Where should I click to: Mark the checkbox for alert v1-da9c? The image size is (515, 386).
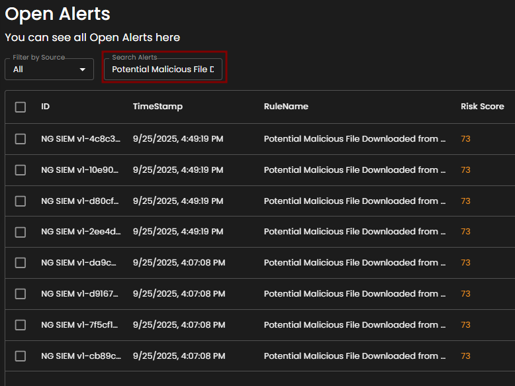pyautogui.click(x=21, y=263)
